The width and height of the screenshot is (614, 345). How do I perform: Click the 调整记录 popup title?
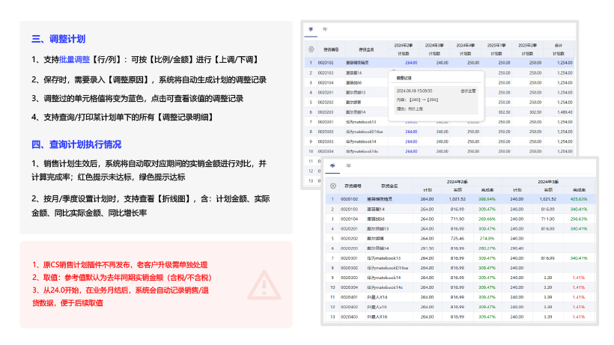tap(404, 77)
